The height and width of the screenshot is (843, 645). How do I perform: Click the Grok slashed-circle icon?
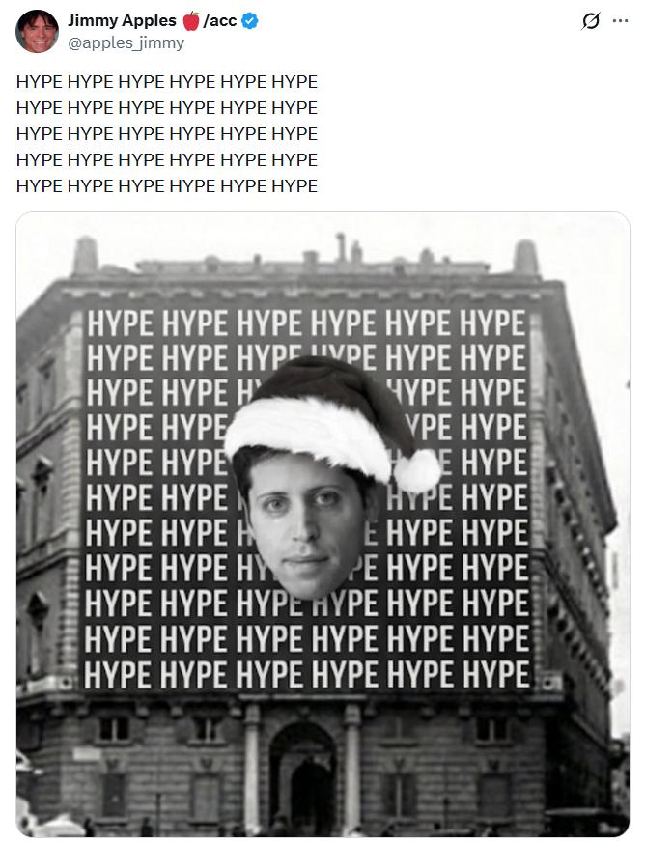tap(591, 21)
